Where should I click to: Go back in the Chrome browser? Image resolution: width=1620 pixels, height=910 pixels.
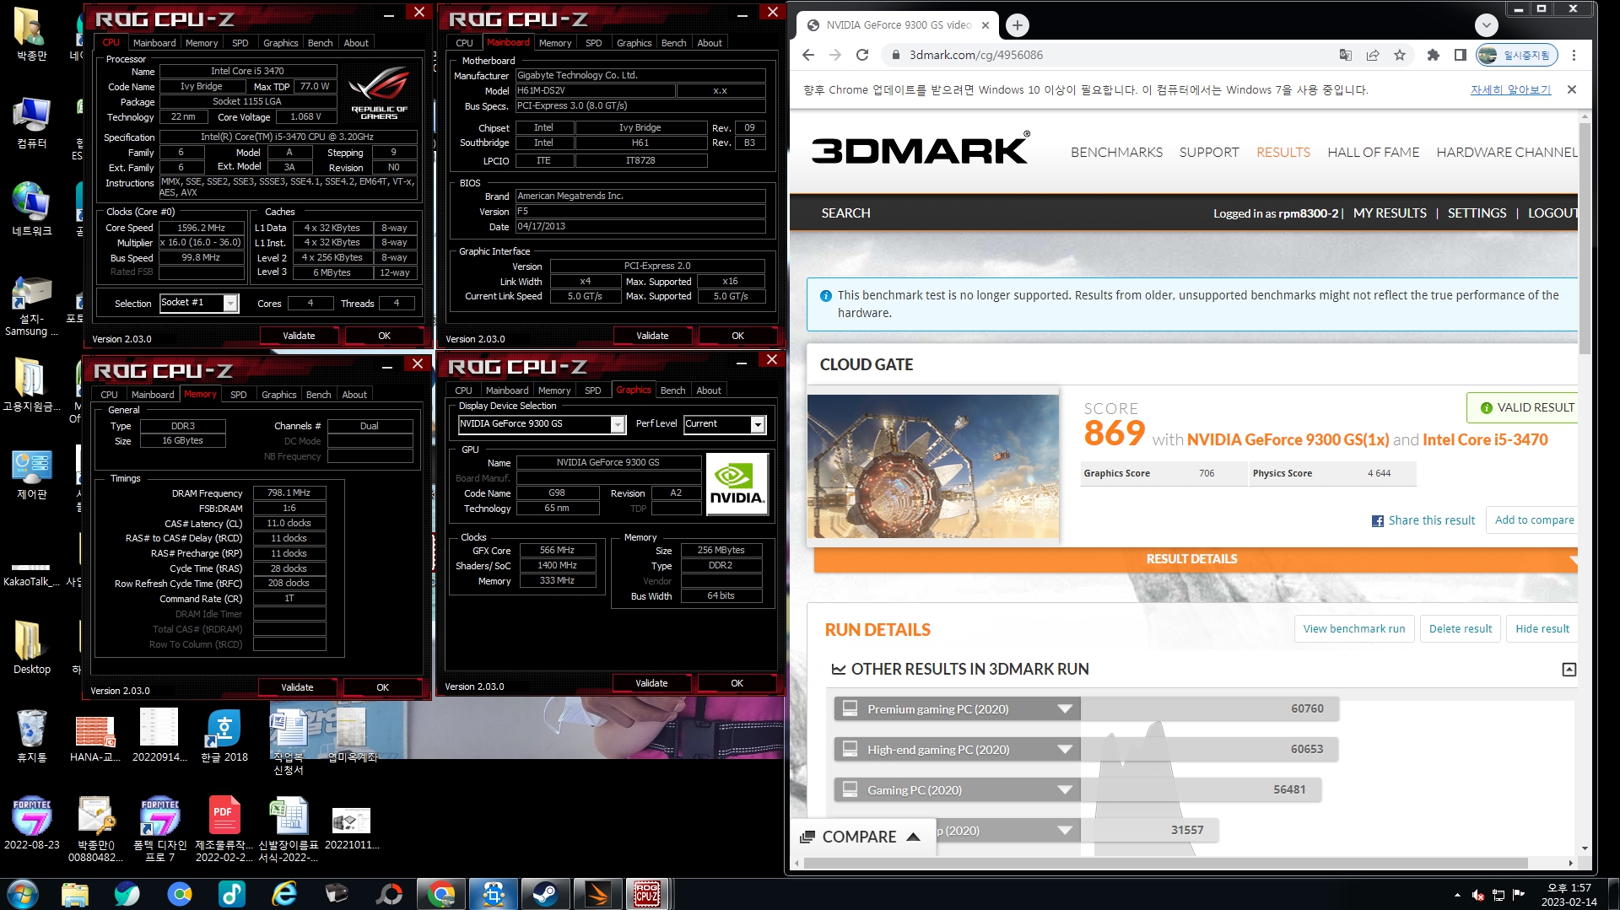pos(808,55)
